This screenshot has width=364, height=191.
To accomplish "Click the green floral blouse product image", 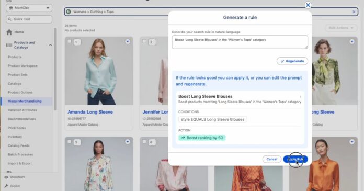I will pos(335,71).
